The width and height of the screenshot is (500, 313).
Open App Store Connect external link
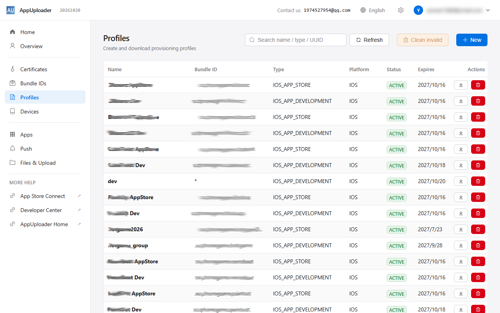coord(45,196)
